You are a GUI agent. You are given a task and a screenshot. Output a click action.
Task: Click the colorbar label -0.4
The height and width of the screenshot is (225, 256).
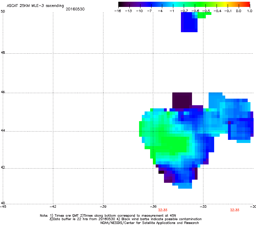(x=218, y=11)
